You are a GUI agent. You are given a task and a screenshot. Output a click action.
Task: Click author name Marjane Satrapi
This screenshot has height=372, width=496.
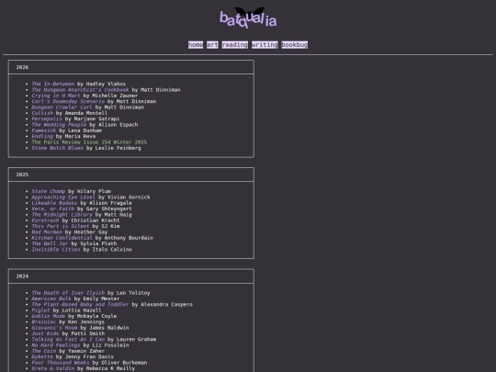[96, 118]
